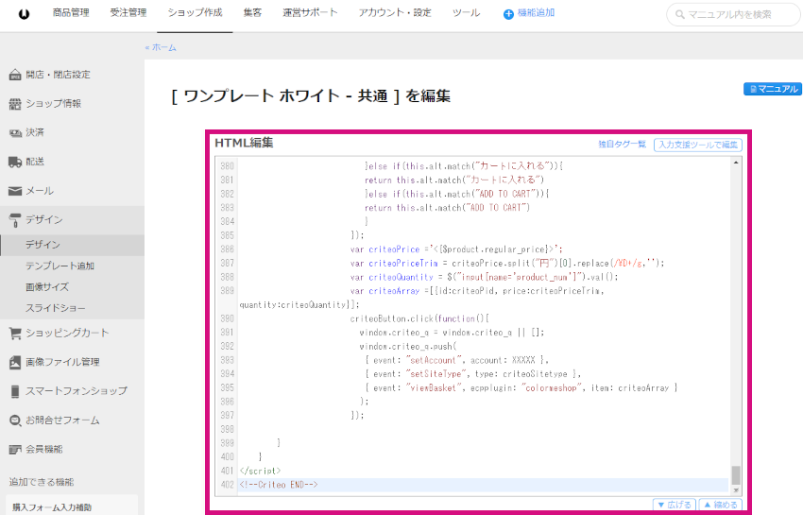
Task: Open スマートフォンショップ in the sidebar
Action: (77, 391)
